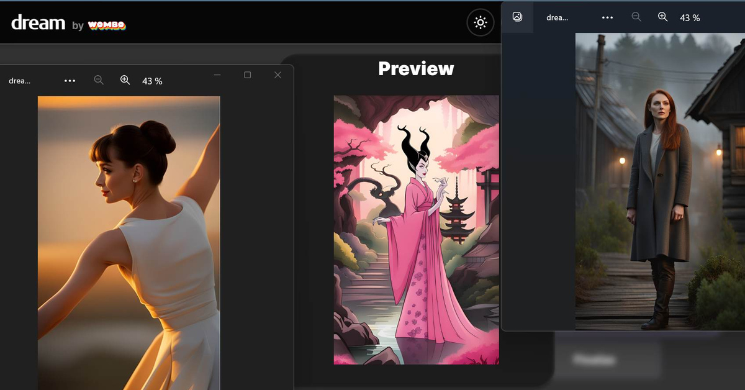Click the blurred button under the preview

(594, 360)
